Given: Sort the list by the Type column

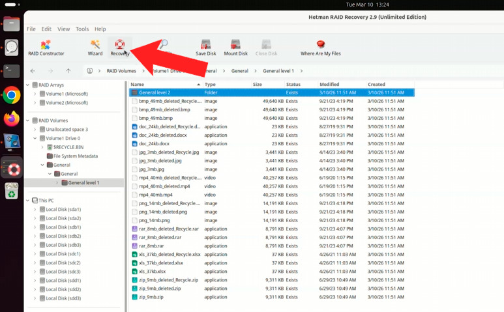Looking at the screenshot, I should pos(227,84).
